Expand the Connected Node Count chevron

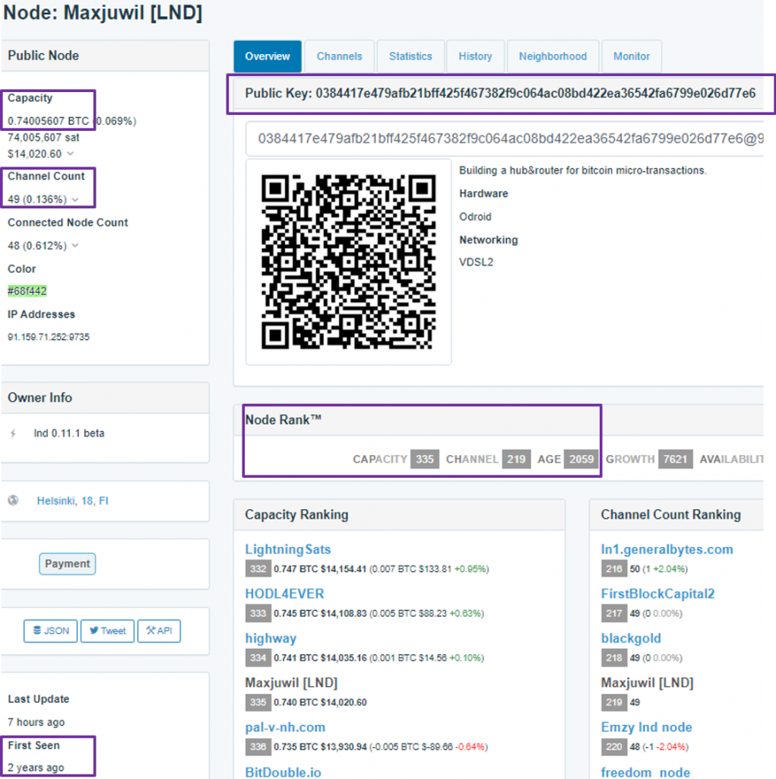tap(75, 246)
